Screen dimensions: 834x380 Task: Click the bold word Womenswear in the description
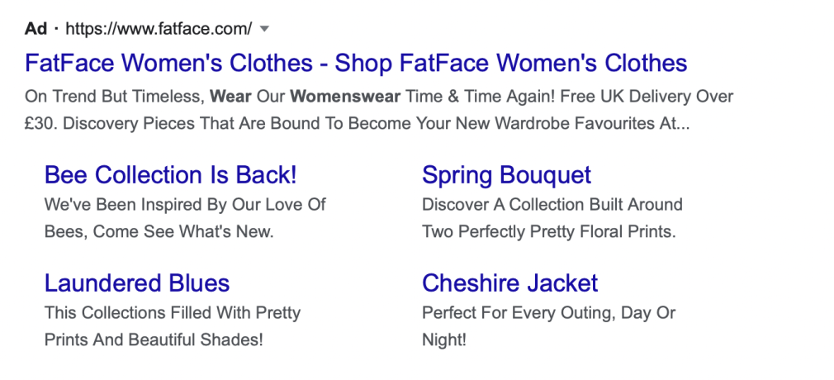[345, 97]
